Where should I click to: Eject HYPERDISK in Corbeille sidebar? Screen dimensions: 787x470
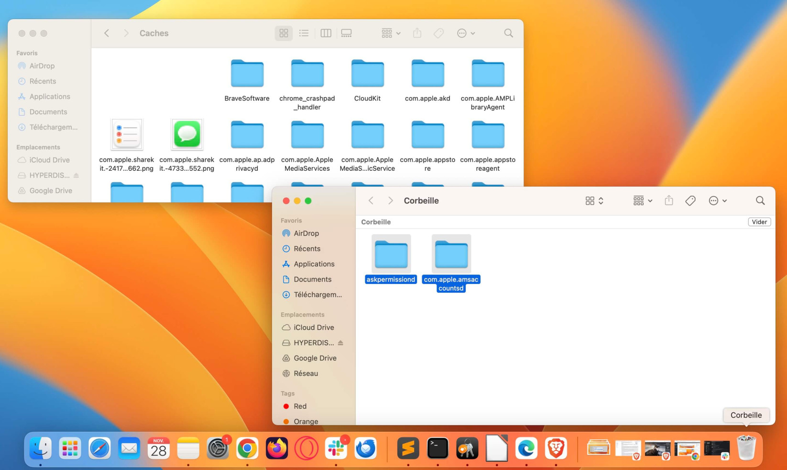340,343
